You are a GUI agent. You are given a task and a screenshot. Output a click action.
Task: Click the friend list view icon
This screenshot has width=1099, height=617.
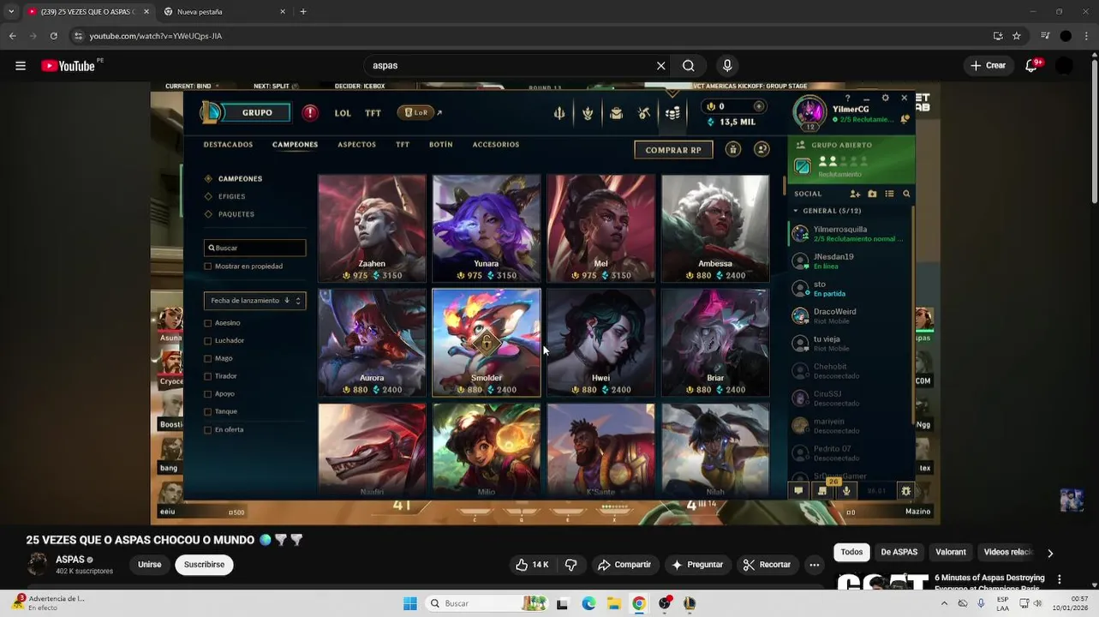coord(889,195)
